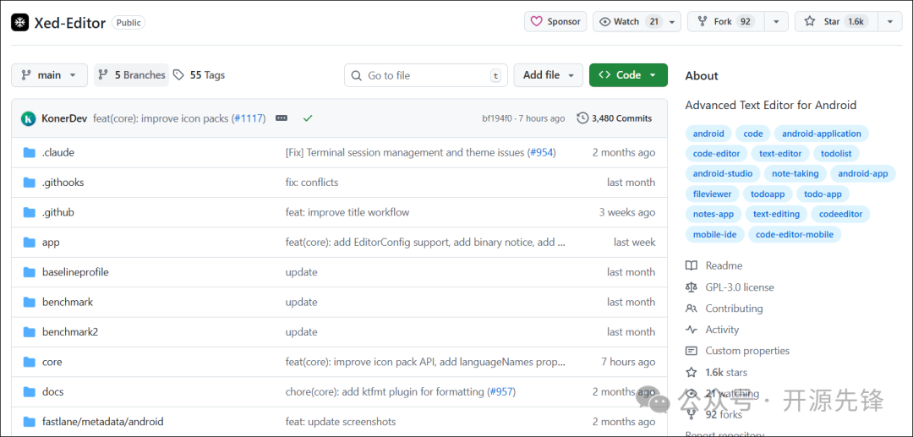Click the folder icon beside benchmark
Screen dimensions: 913x437
pyautogui.click(x=29, y=302)
